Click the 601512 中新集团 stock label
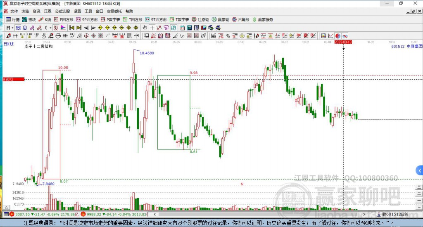Screen dimensions: 423x227 click(406, 46)
